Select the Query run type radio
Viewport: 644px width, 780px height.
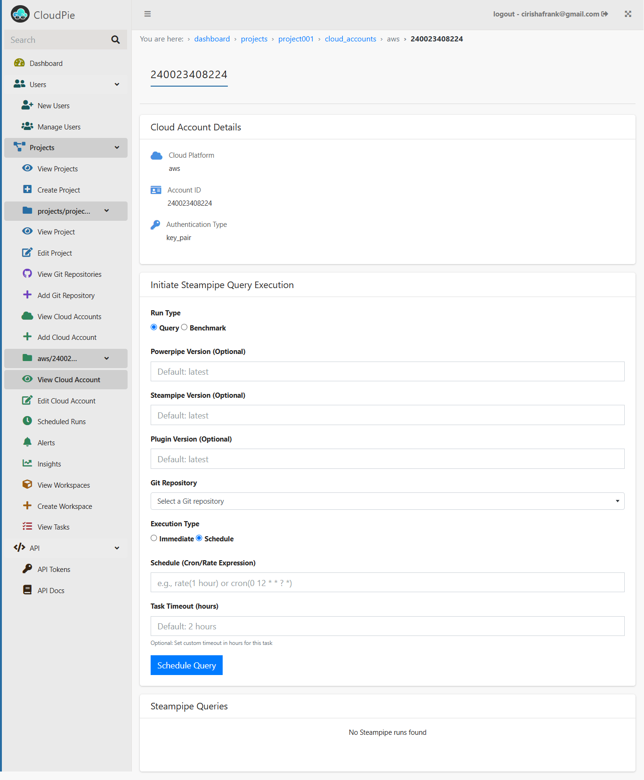(154, 327)
